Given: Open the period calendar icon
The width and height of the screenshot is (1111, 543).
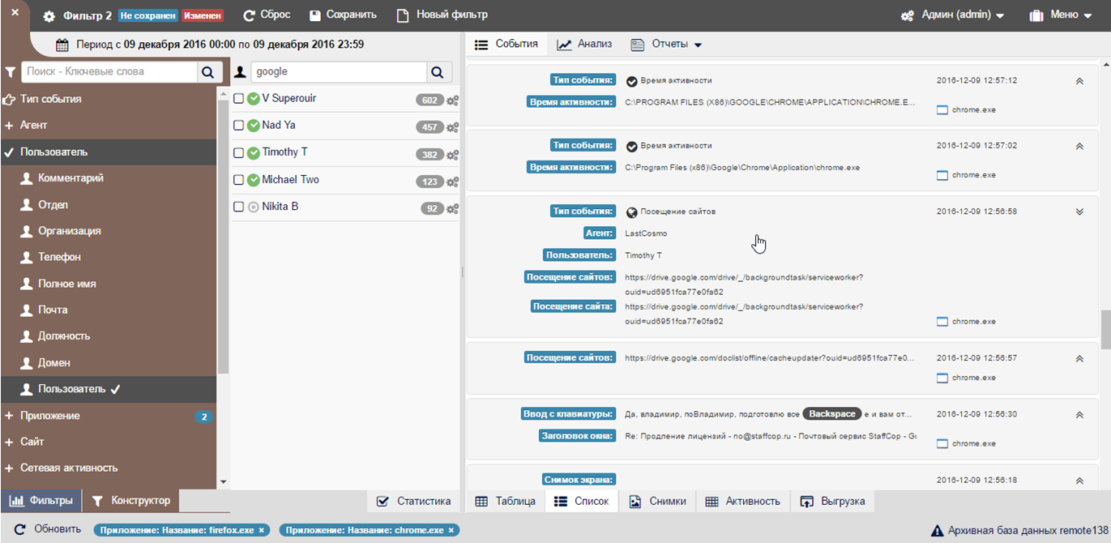Looking at the screenshot, I should 62,45.
